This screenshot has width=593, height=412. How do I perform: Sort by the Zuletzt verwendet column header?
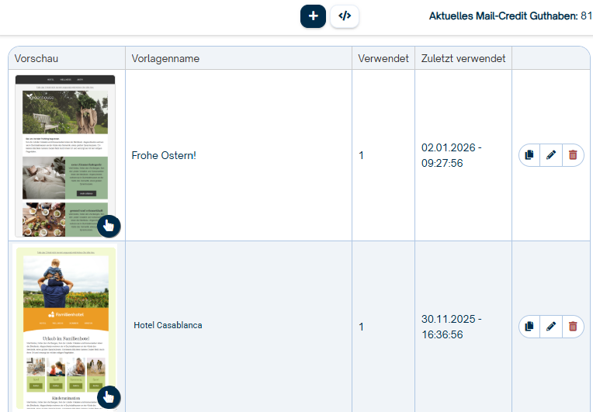click(463, 59)
